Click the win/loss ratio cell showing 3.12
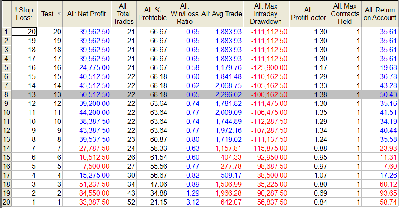 (184, 203)
